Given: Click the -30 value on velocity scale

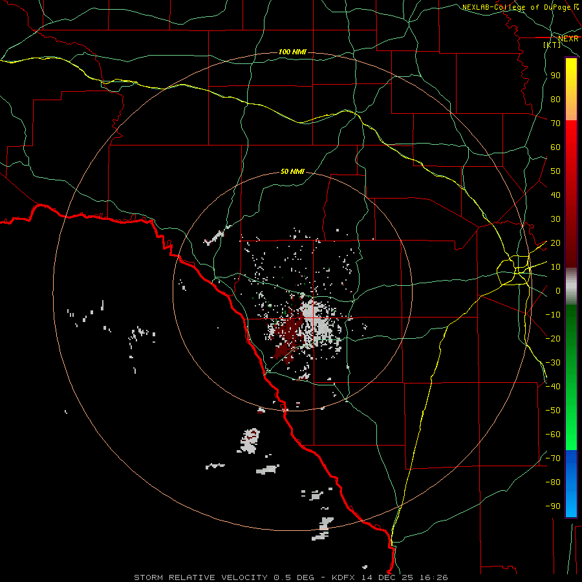Looking at the screenshot, I should (553, 363).
